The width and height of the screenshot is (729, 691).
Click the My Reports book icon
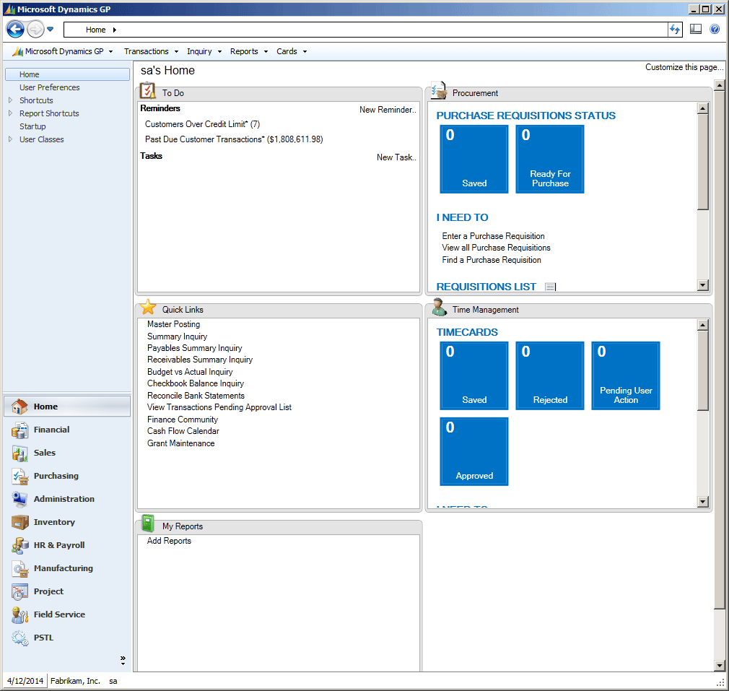(148, 523)
